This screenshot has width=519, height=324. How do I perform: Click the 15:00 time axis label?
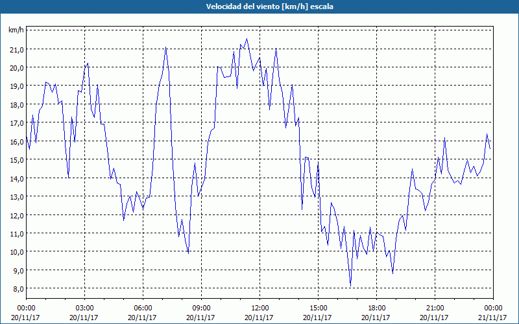click(318, 308)
